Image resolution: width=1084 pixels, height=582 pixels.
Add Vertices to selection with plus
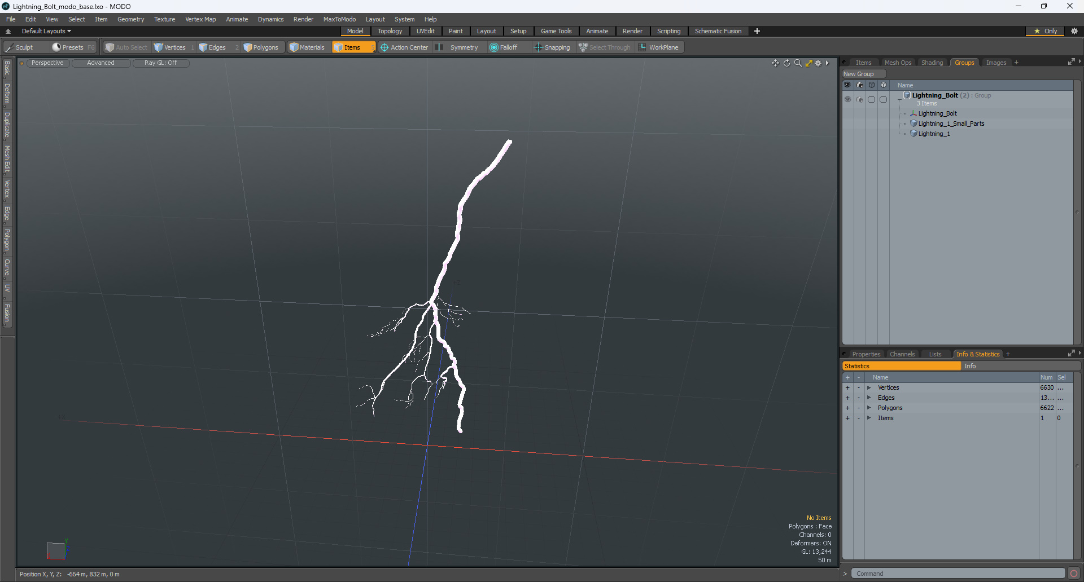(x=847, y=387)
